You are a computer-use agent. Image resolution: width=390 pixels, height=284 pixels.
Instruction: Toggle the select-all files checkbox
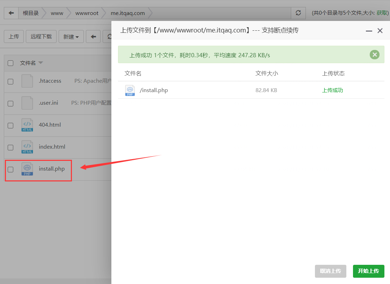[x=10, y=63]
